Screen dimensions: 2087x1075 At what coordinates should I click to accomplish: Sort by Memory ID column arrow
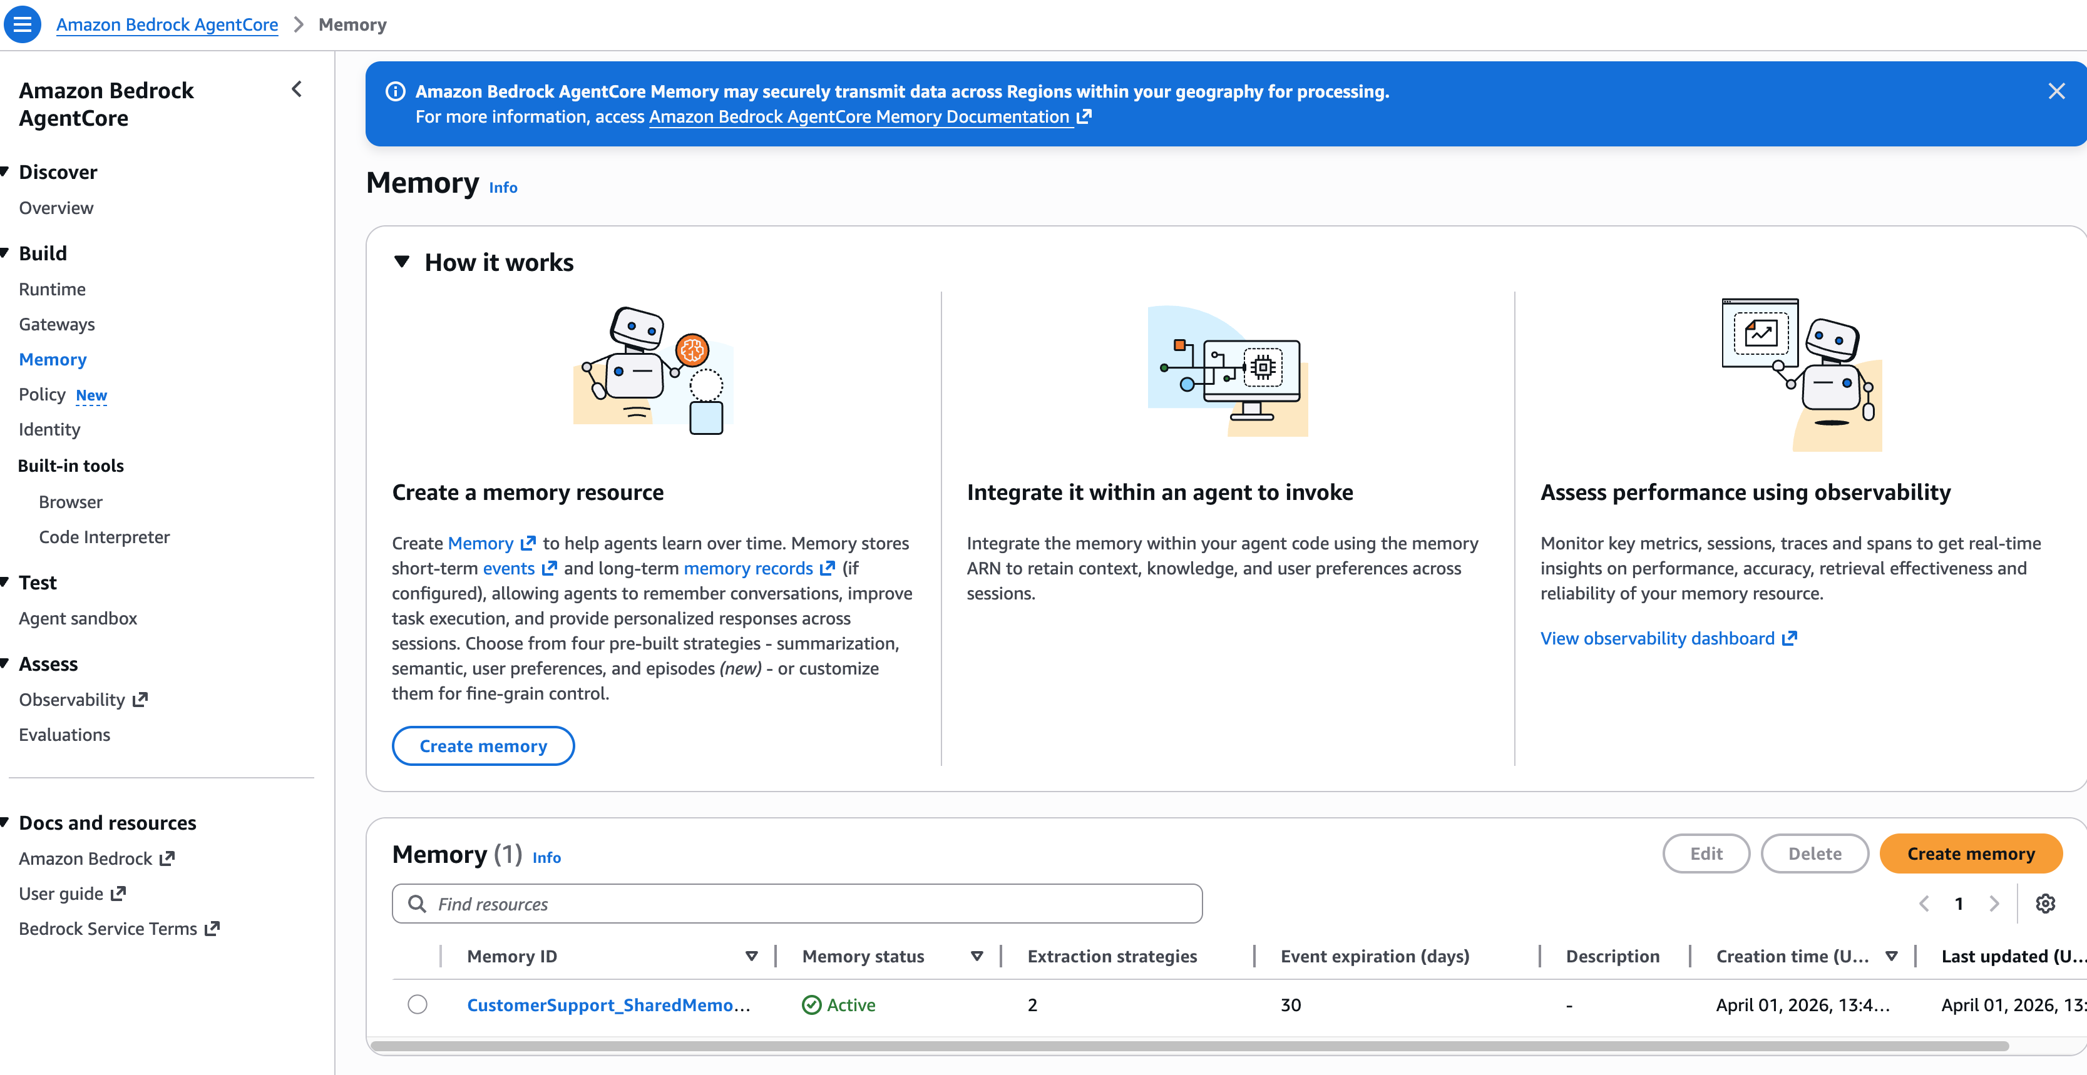click(751, 956)
